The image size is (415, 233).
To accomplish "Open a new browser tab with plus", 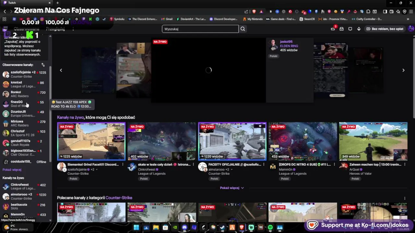I will (57, 3).
